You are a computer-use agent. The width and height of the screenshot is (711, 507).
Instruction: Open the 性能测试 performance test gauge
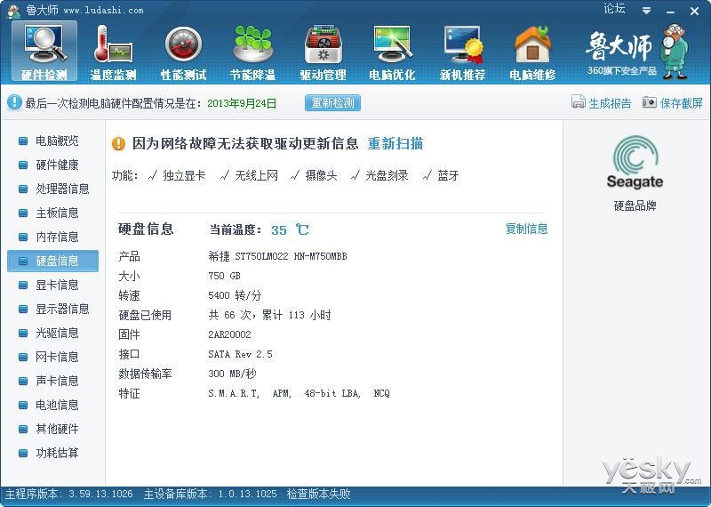(184, 52)
